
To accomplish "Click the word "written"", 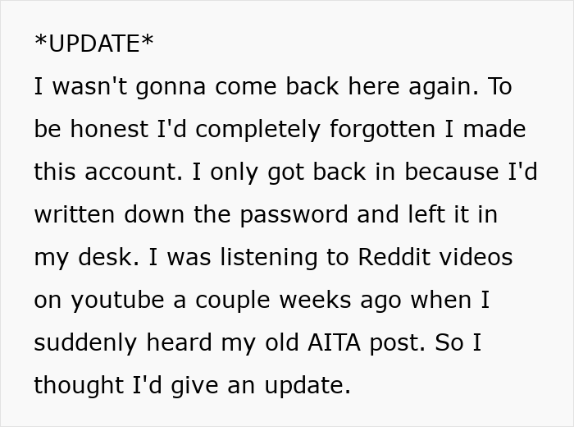I will tap(75, 215).
